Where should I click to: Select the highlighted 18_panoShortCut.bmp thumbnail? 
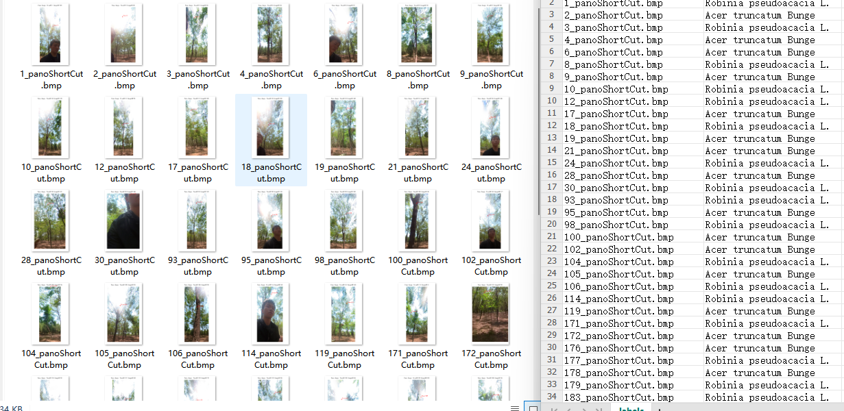point(271,127)
